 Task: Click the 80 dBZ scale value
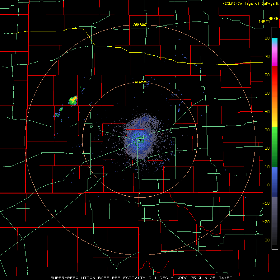[267, 38]
